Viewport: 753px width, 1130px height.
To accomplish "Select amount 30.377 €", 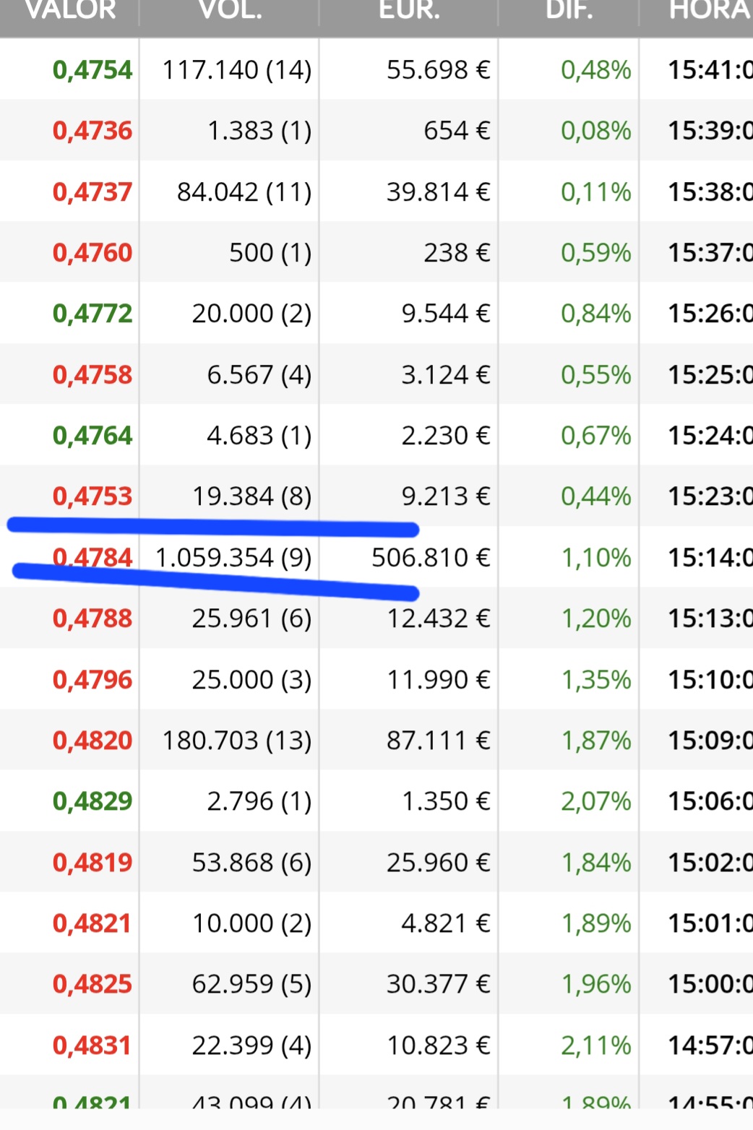I will (x=439, y=984).
